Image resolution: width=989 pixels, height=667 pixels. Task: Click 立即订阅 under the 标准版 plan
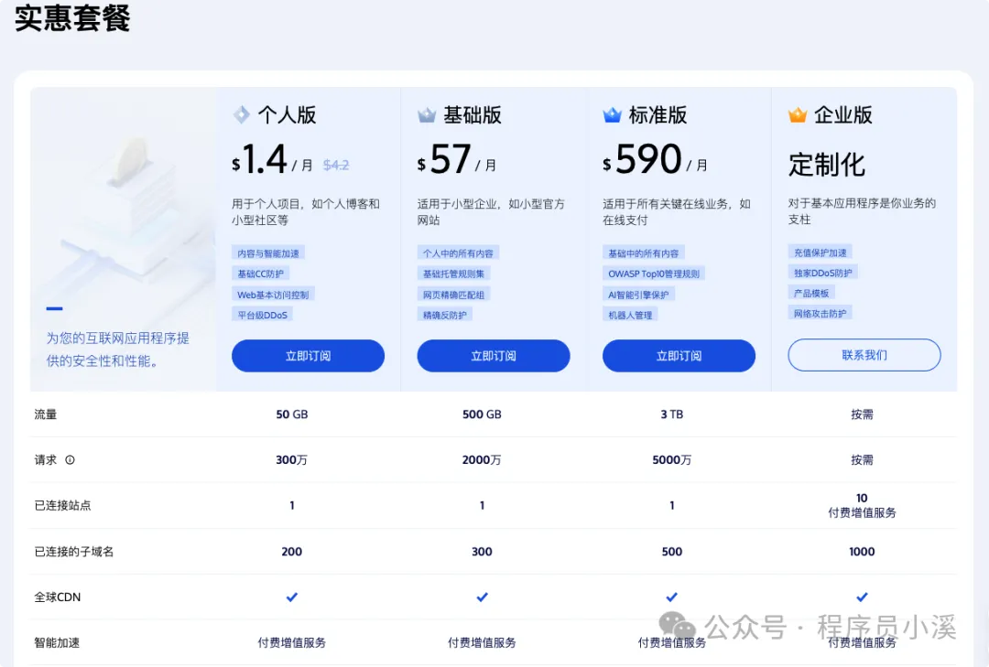pyautogui.click(x=679, y=355)
